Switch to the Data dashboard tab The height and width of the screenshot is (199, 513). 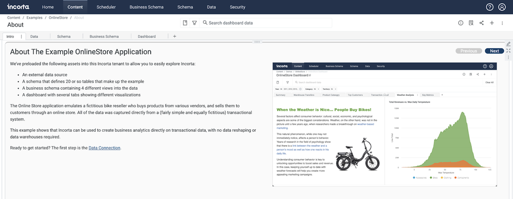coord(34,36)
